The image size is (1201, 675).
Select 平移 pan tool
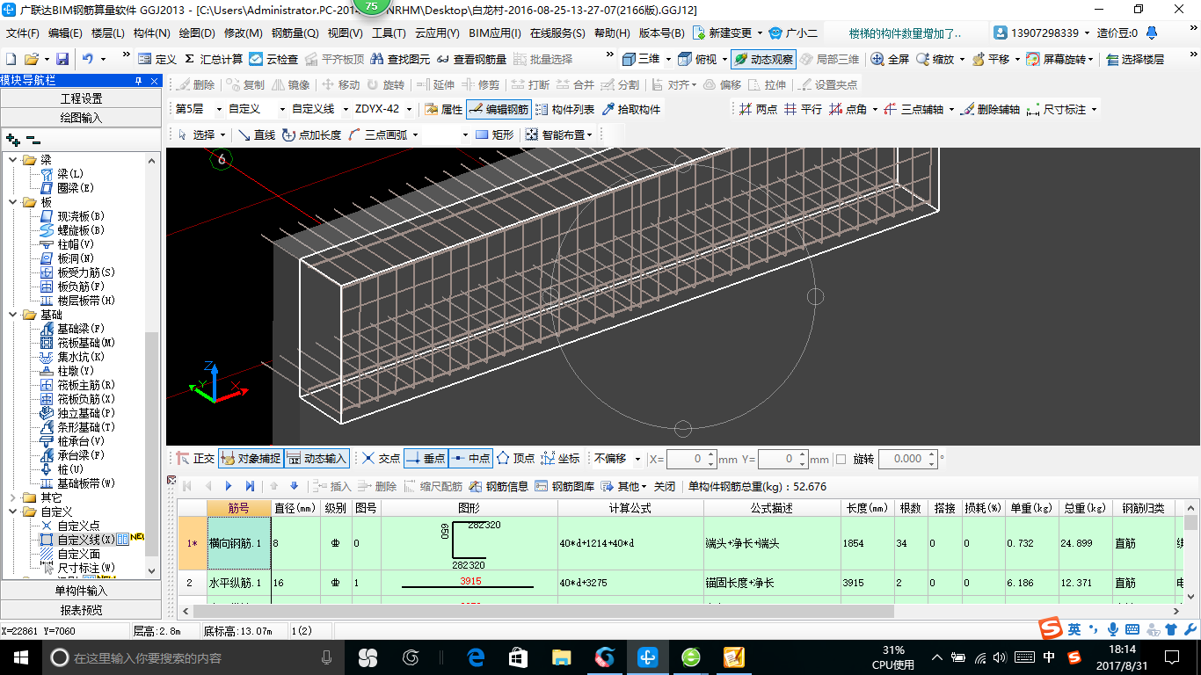click(990, 59)
